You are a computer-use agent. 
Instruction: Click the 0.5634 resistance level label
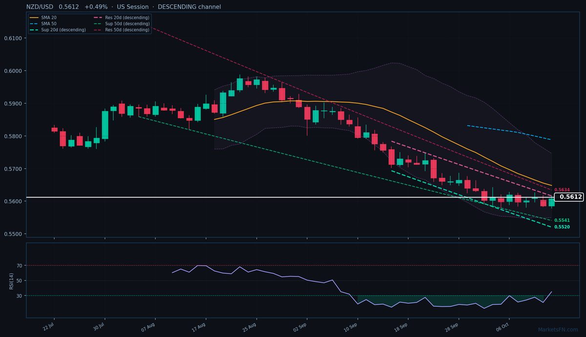[x=562, y=190]
